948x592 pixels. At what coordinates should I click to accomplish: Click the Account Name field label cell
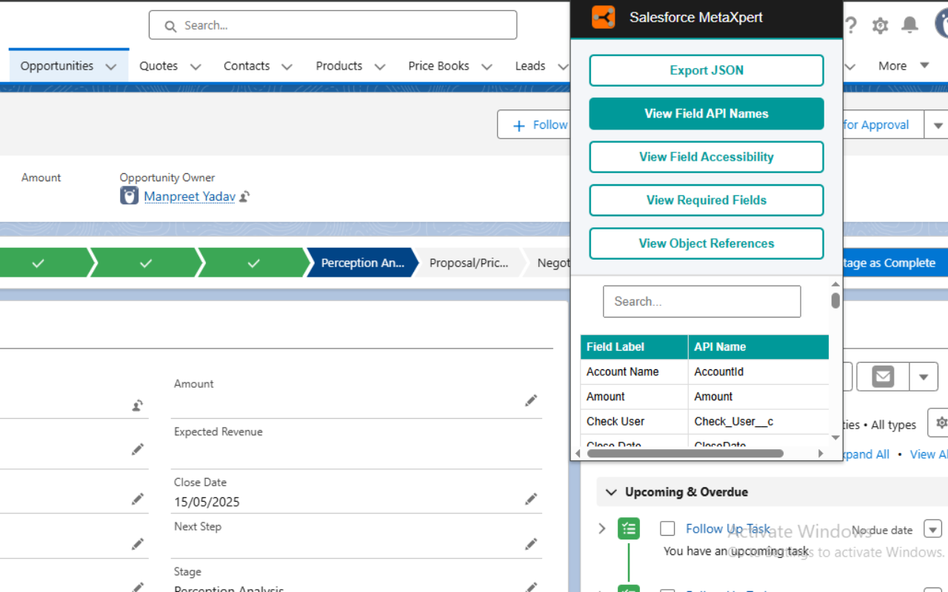(635, 371)
